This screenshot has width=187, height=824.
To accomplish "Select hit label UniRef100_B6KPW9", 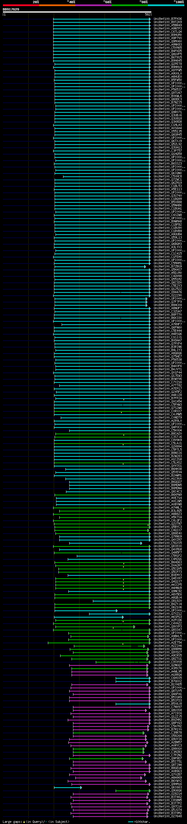I will pos(168,495).
